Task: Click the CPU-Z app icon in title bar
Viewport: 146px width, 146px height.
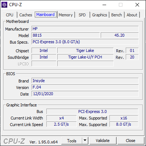Action: click(4, 5)
